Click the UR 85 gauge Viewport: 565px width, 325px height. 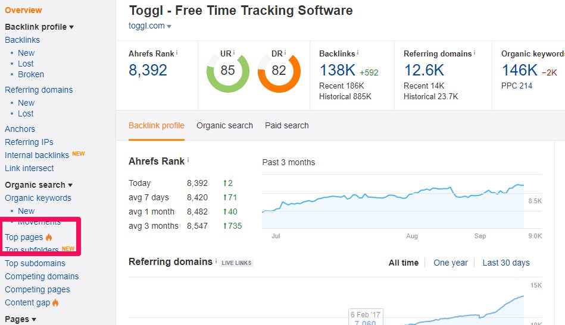point(228,72)
